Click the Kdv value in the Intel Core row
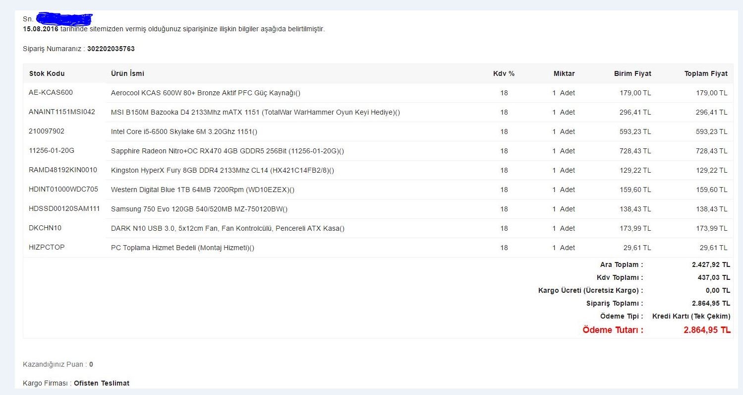This screenshot has height=395, width=743. 504,132
